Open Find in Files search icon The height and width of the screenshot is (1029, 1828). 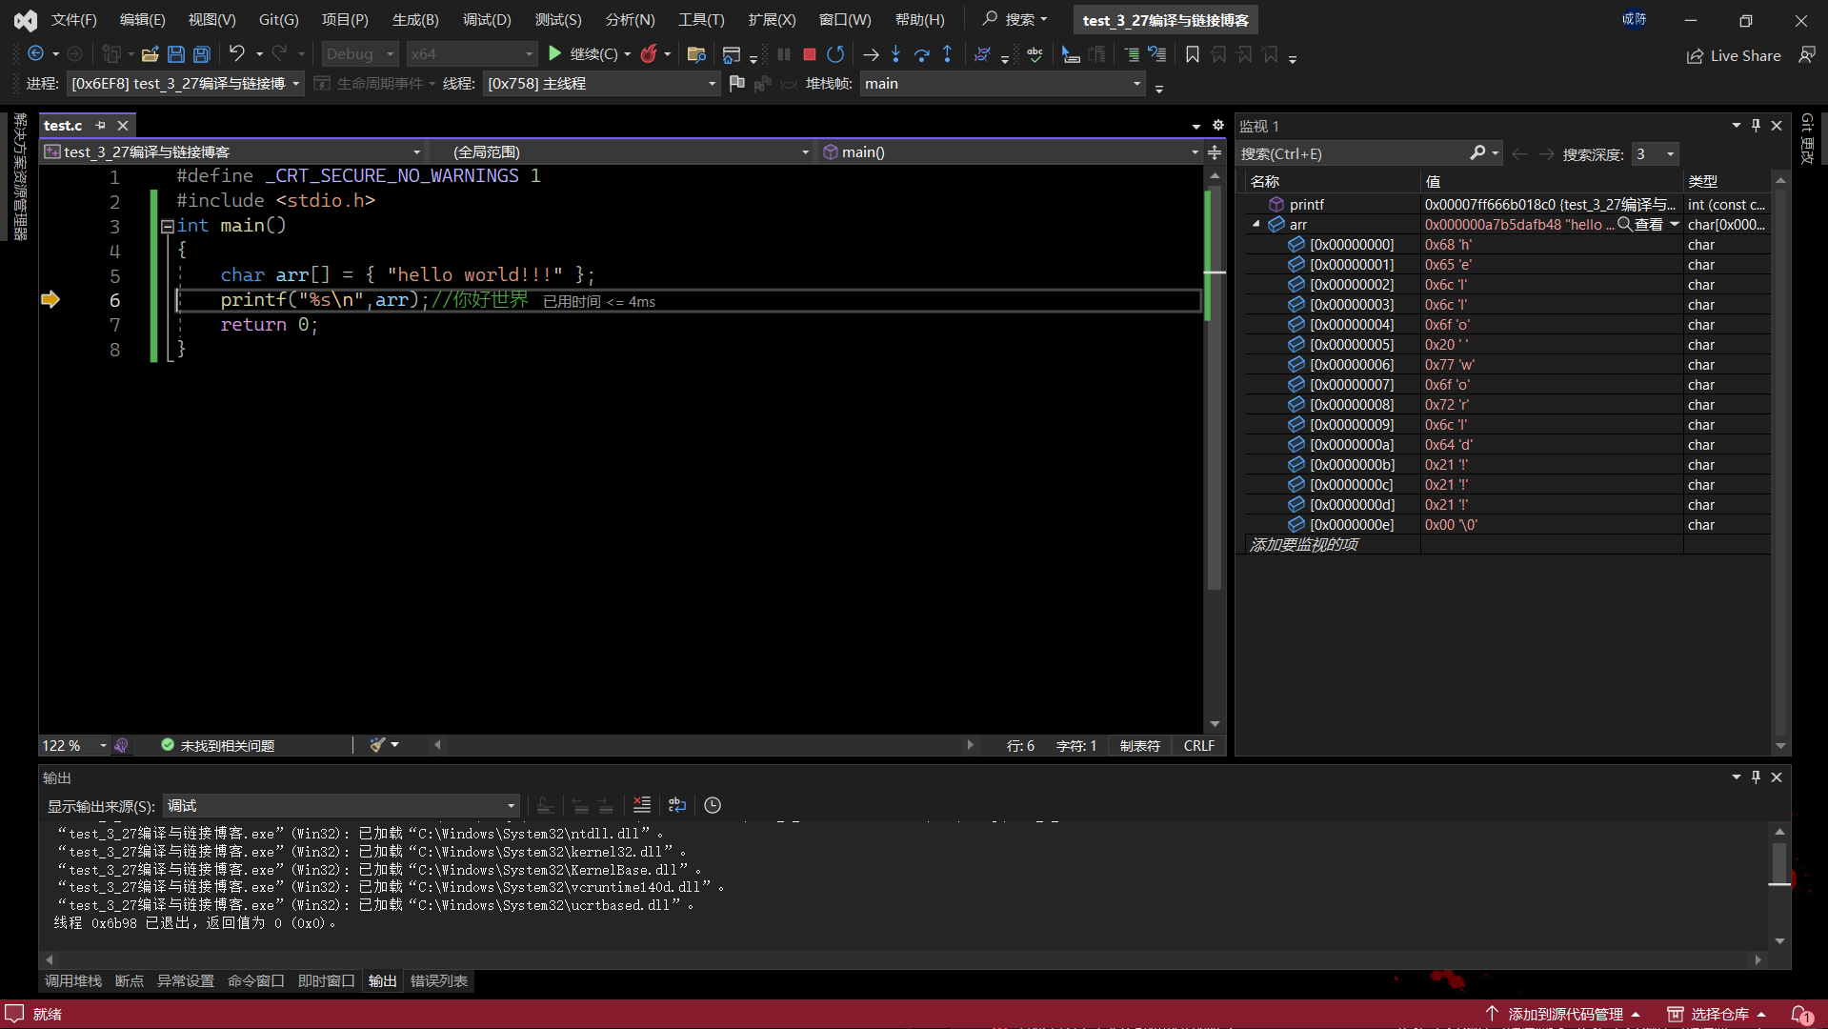coord(696,54)
